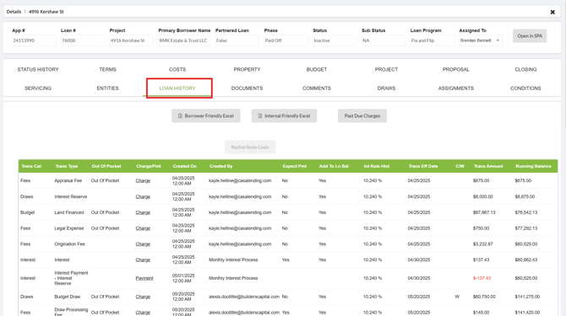This screenshot has height=316, width=566.
Task: Open the Closing tab
Action: point(525,69)
